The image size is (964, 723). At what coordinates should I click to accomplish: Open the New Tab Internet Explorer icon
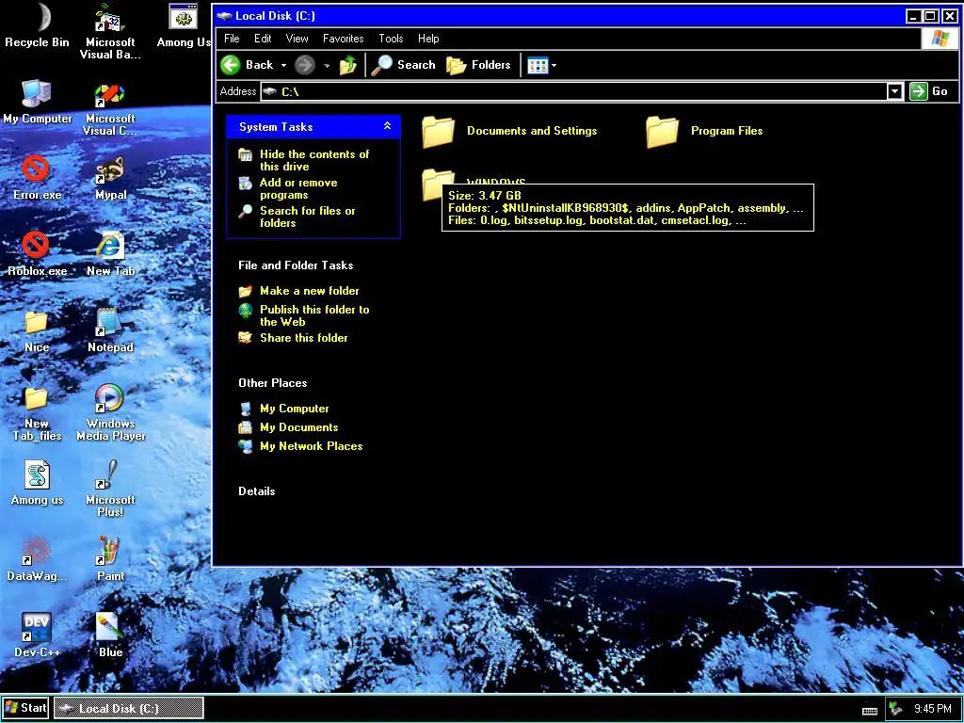110,254
